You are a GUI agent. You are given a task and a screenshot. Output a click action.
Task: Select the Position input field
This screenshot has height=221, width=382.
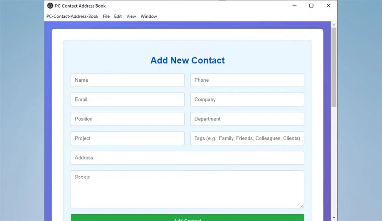127,119
